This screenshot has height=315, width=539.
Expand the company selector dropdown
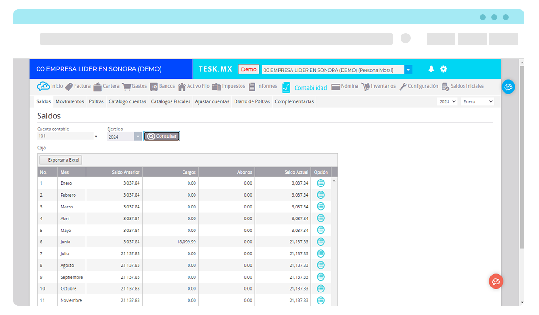[x=408, y=70]
